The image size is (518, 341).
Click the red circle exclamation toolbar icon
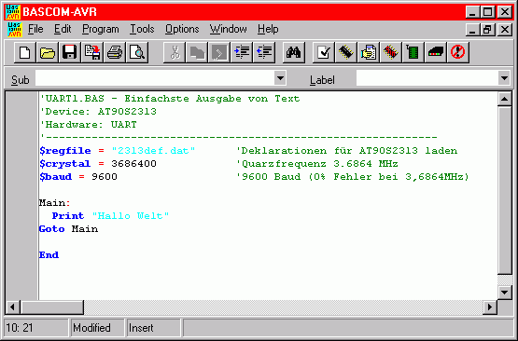tap(458, 52)
